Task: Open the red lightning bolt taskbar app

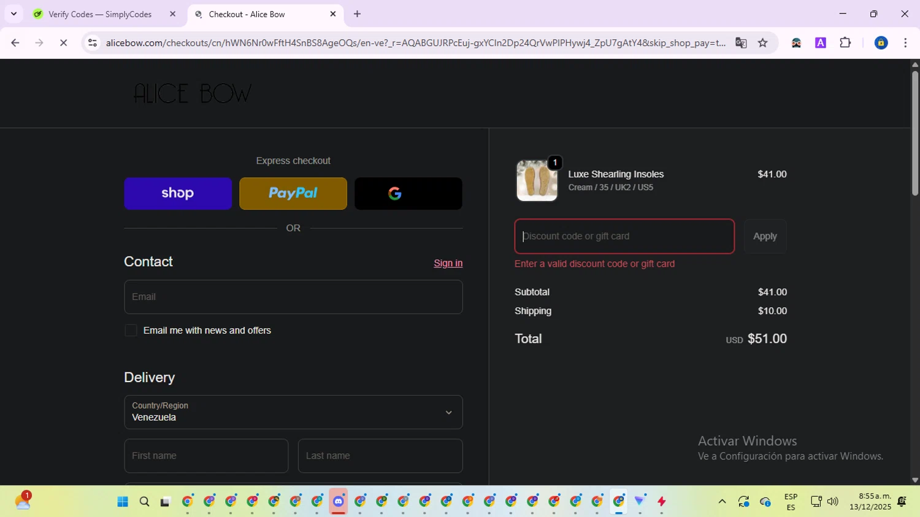Action: pos(662,502)
